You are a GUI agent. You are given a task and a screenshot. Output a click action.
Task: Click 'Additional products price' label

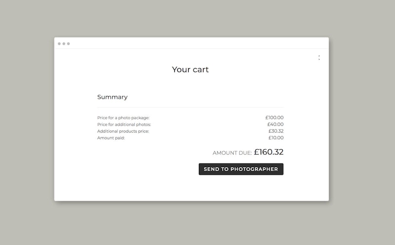pos(123,131)
